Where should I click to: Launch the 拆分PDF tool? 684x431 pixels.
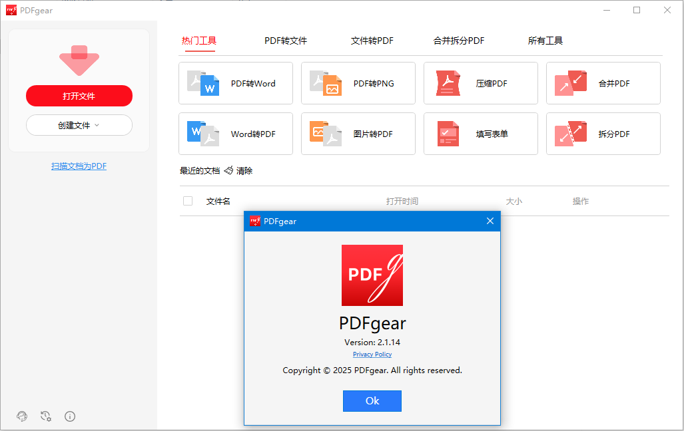click(x=603, y=134)
